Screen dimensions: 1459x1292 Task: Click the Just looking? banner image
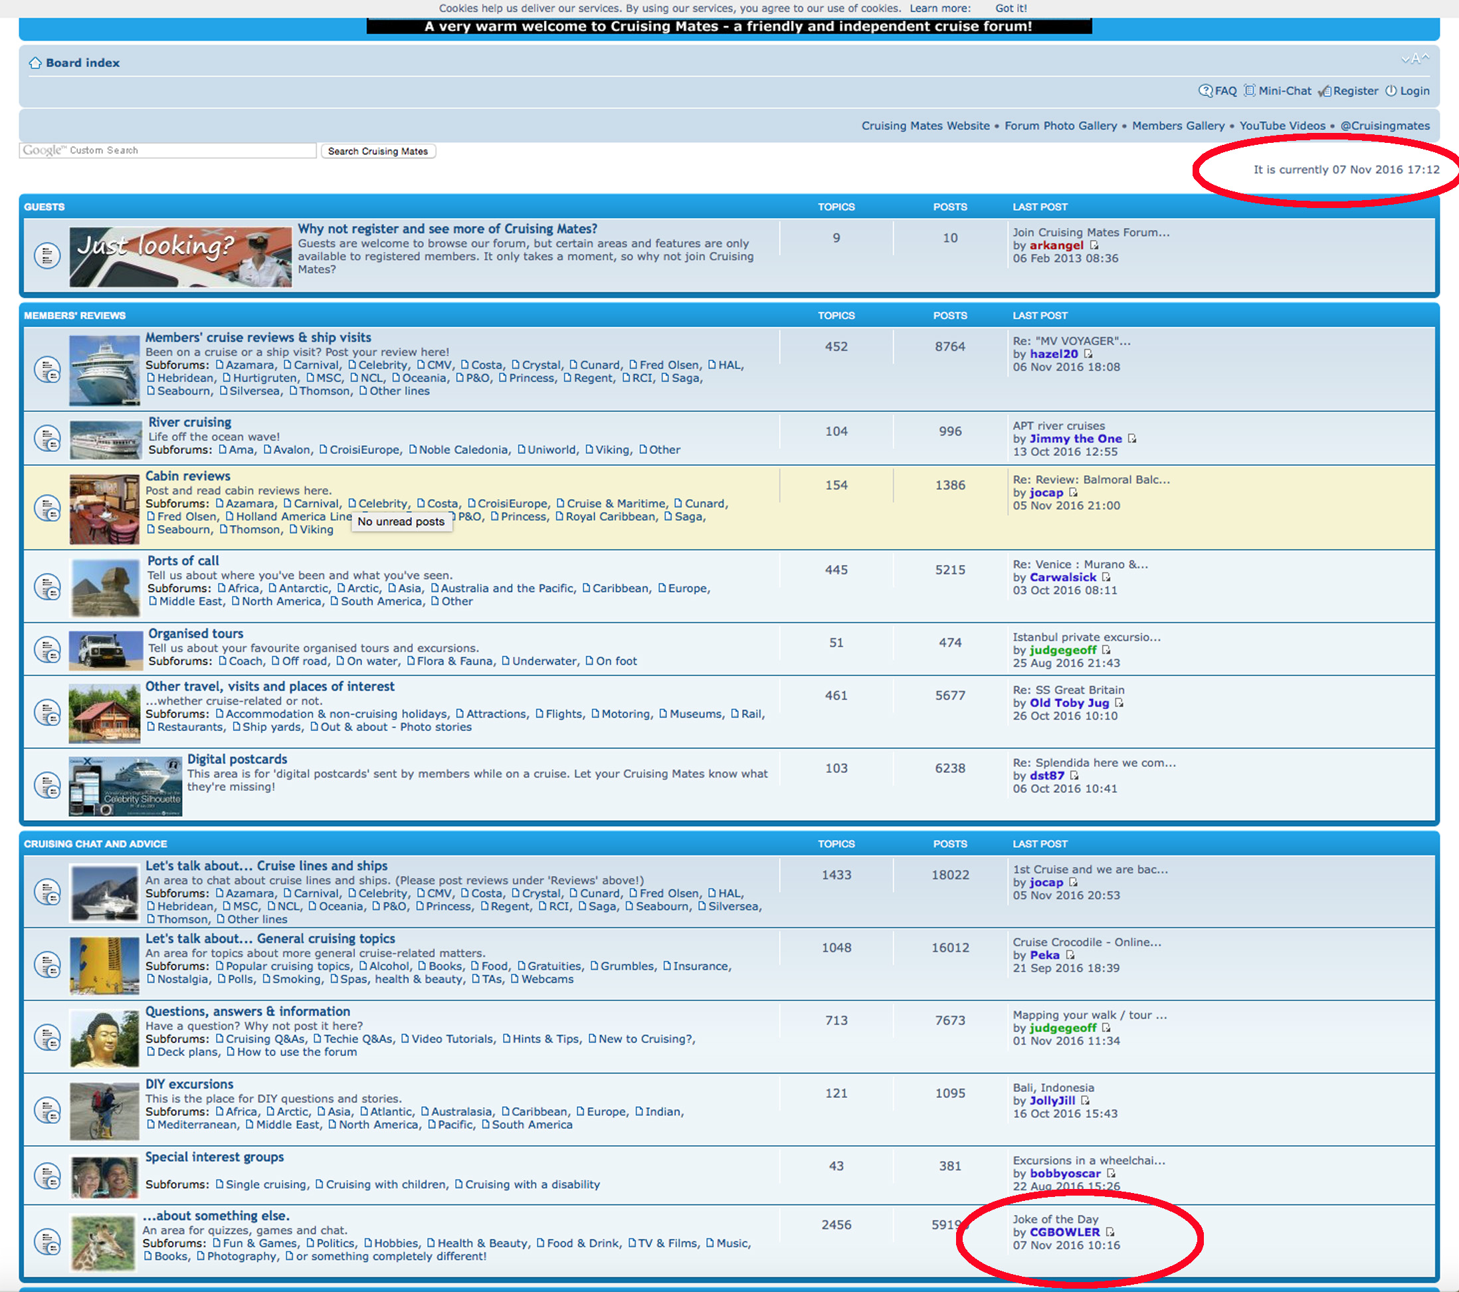click(181, 257)
